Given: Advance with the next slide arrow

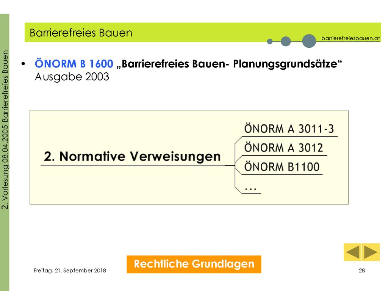Looking at the screenshot, I should click(371, 252).
